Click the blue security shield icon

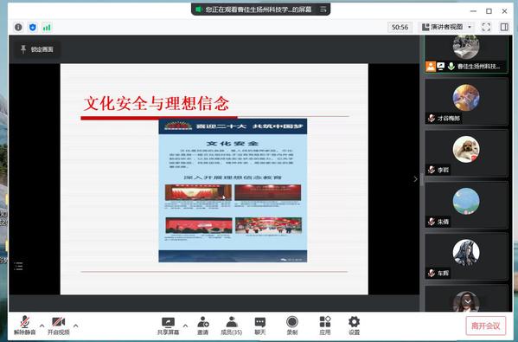click(x=33, y=27)
